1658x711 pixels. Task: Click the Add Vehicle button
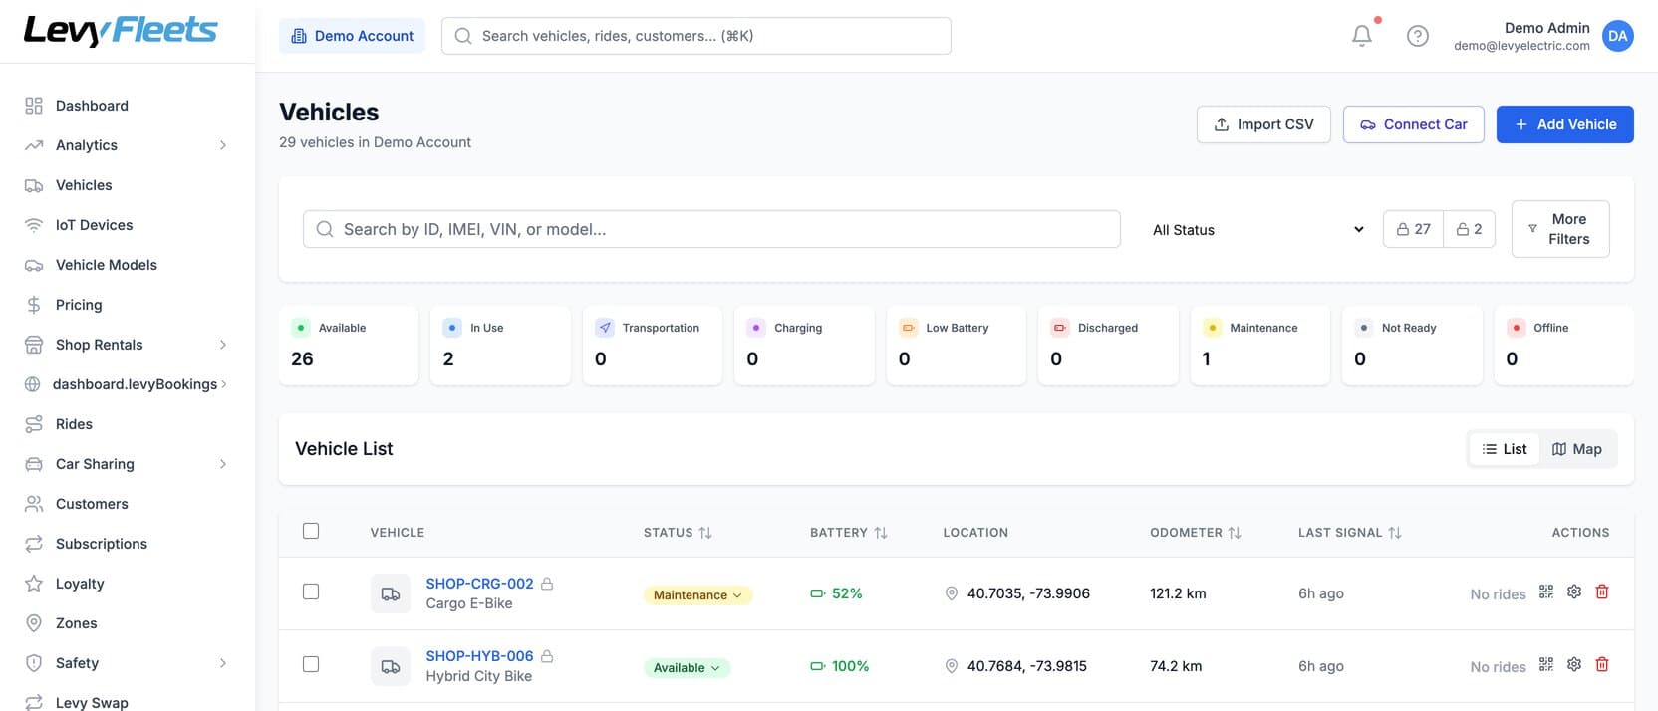point(1565,124)
